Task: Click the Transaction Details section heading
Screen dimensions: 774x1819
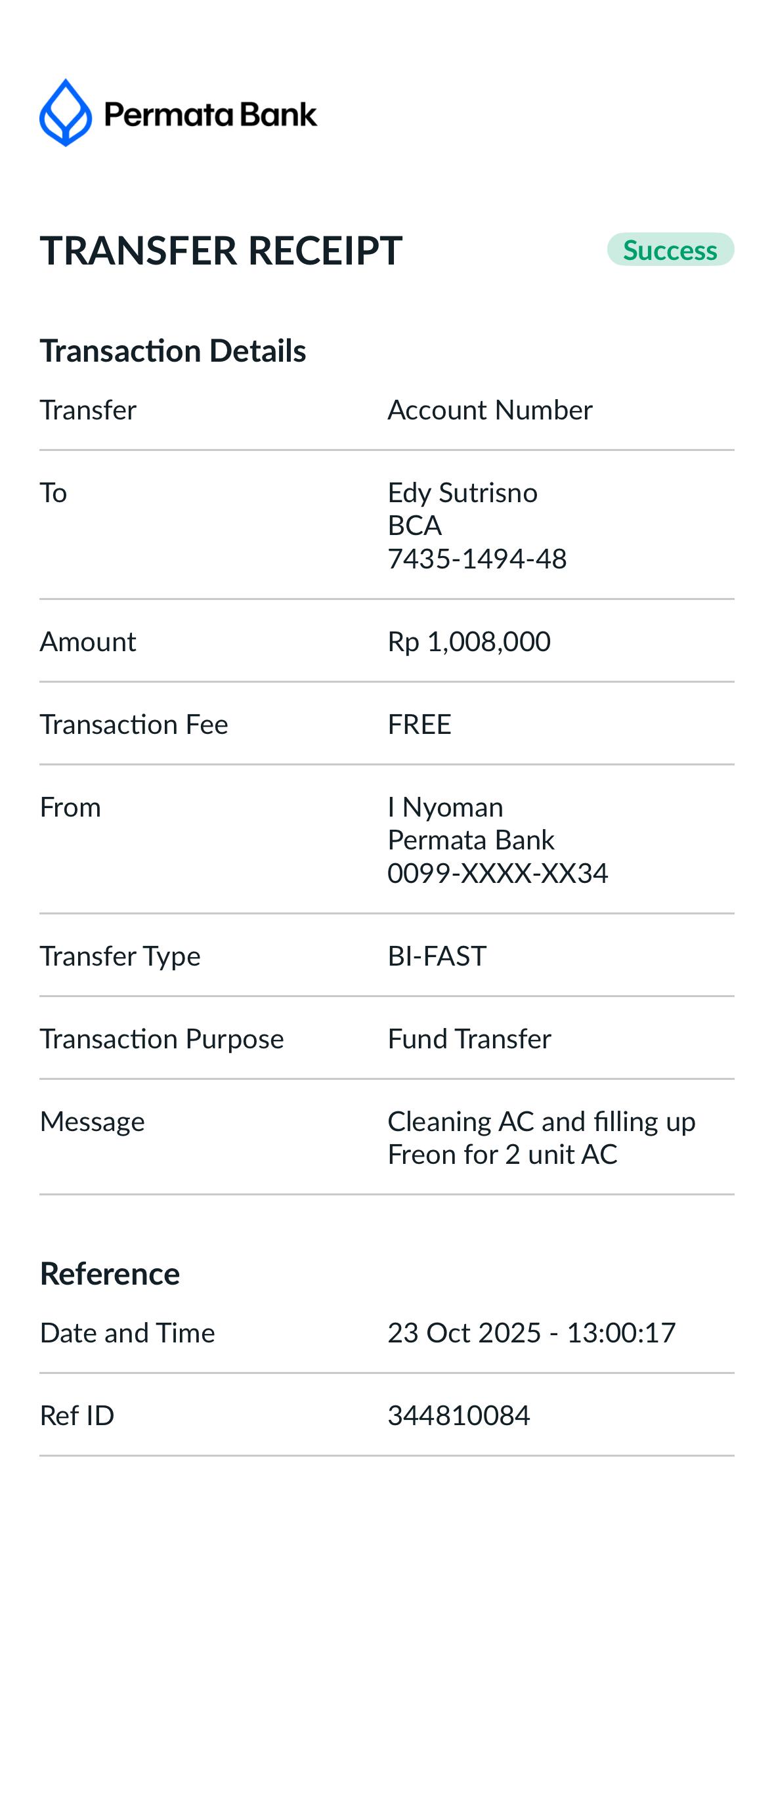Action: 173,351
